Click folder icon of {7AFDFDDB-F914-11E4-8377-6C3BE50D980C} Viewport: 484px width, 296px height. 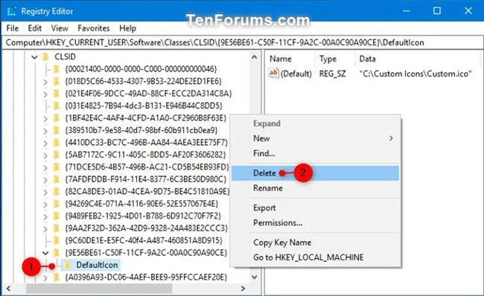coord(57,179)
